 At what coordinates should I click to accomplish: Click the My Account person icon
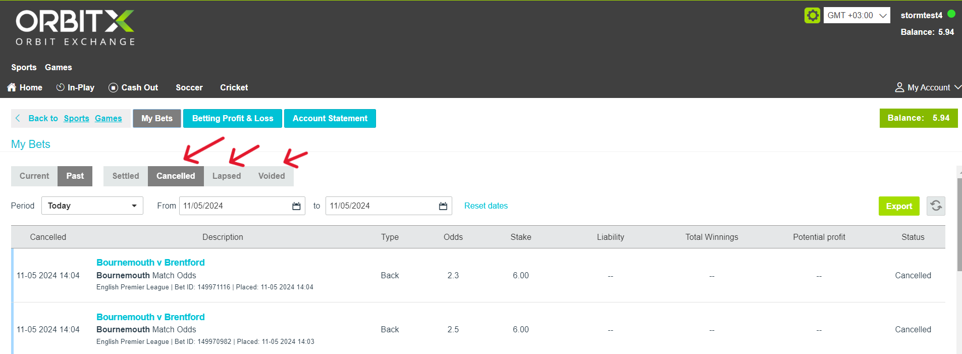click(899, 87)
